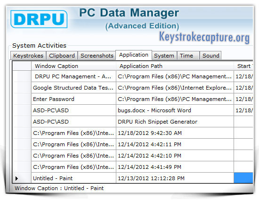
Task: Select the Application tab
Action: [x=134, y=55]
